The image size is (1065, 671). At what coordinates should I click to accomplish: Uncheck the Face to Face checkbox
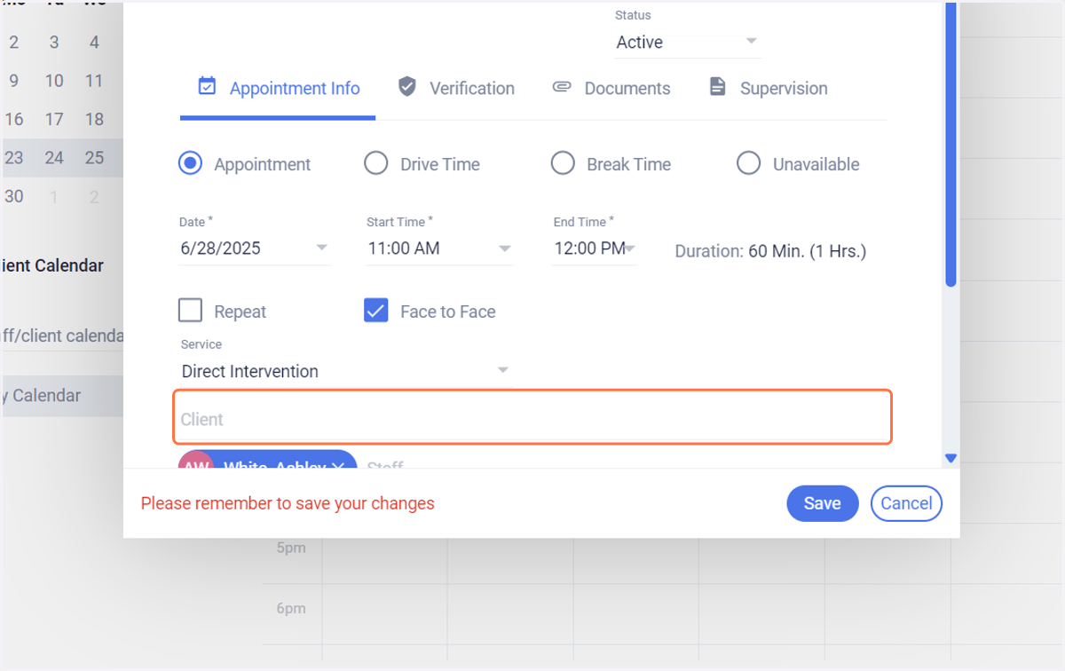click(376, 311)
